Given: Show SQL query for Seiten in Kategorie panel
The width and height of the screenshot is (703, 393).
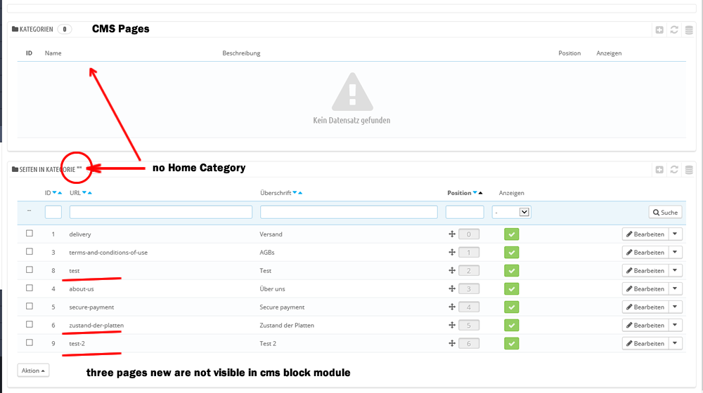Looking at the screenshot, I should click(x=689, y=170).
